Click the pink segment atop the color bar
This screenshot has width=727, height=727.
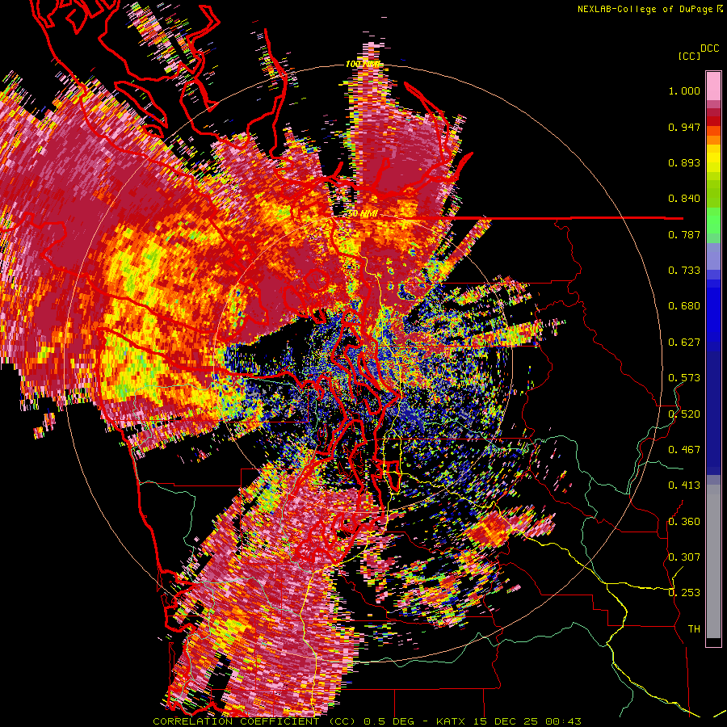pyautogui.click(x=713, y=86)
